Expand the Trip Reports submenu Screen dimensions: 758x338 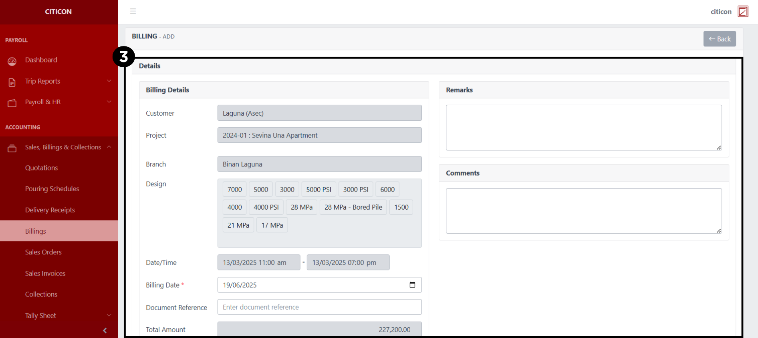[109, 81]
